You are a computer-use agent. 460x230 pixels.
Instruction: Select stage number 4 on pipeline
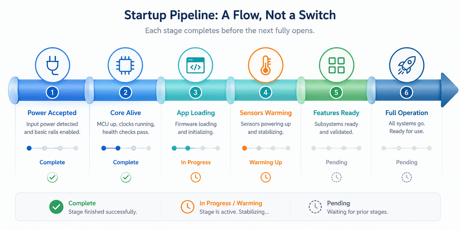(266, 93)
